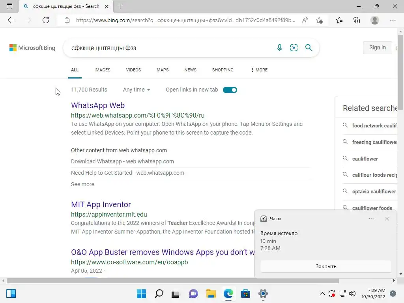Open Edge Settings and more menu

click(x=393, y=20)
